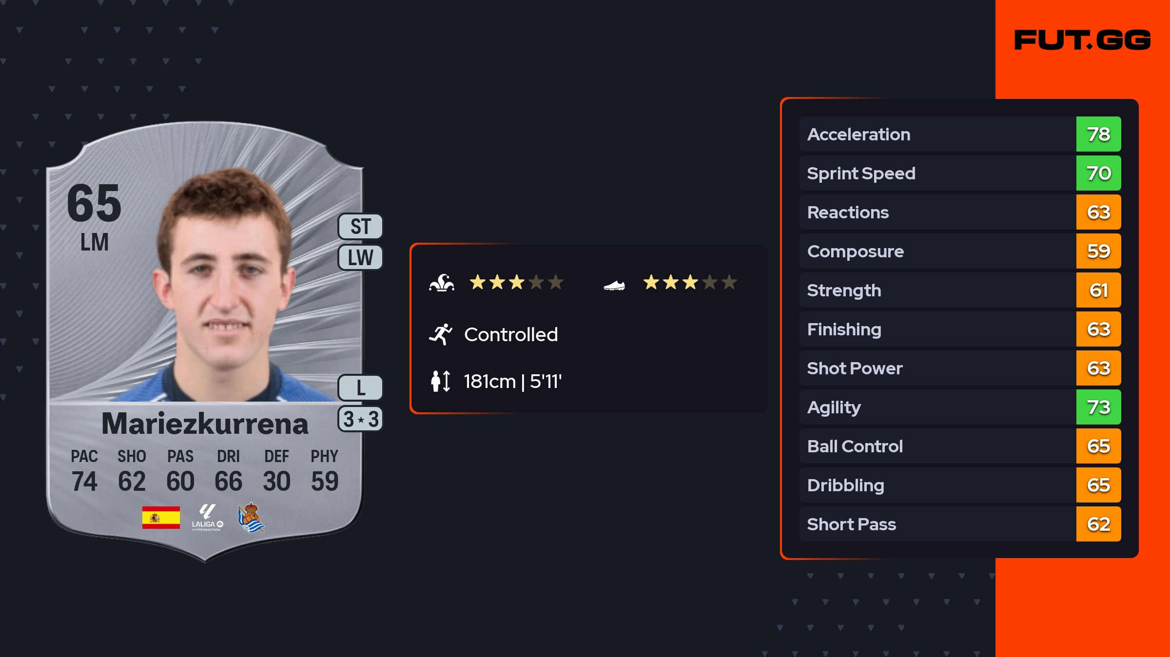Select the Agility stat row
Viewport: 1170px width, 657px height.
(936, 407)
